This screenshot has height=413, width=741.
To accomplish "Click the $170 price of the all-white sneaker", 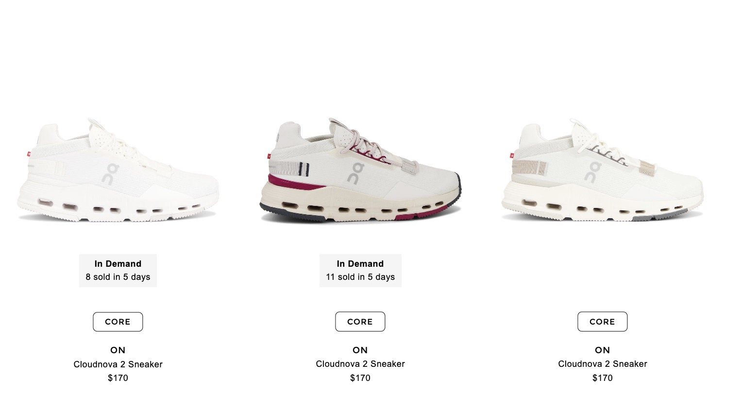I will click(x=118, y=378).
